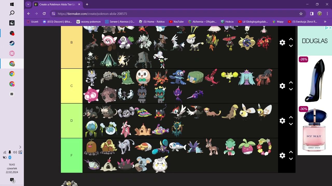Select the Charjabug image in C tier
The image size is (332, 186).
pyautogui.click(x=195, y=77)
